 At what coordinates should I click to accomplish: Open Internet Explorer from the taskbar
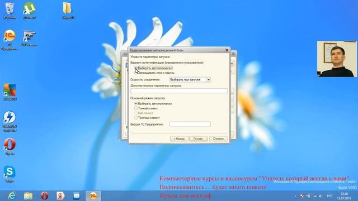12,196
